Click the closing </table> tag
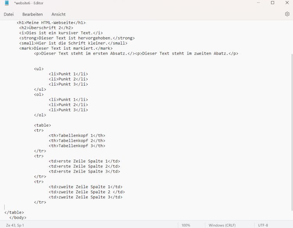The height and width of the screenshot is (228, 293). click(x=14, y=212)
